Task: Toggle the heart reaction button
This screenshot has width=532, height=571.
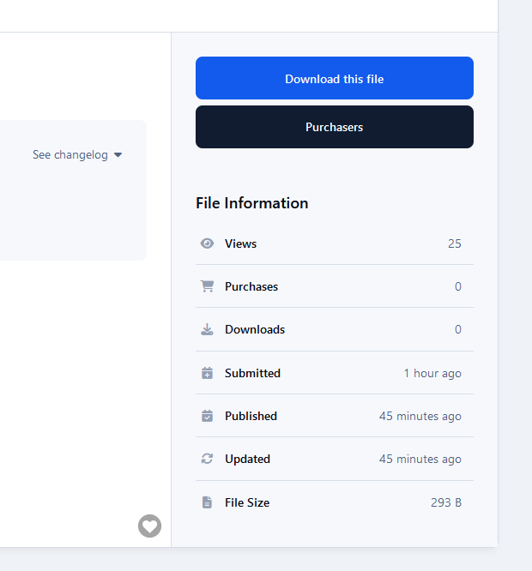Action: [x=149, y=526]
